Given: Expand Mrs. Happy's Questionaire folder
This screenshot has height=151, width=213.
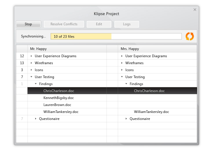Looking at the screenshot, I should (x=126, y=119).
